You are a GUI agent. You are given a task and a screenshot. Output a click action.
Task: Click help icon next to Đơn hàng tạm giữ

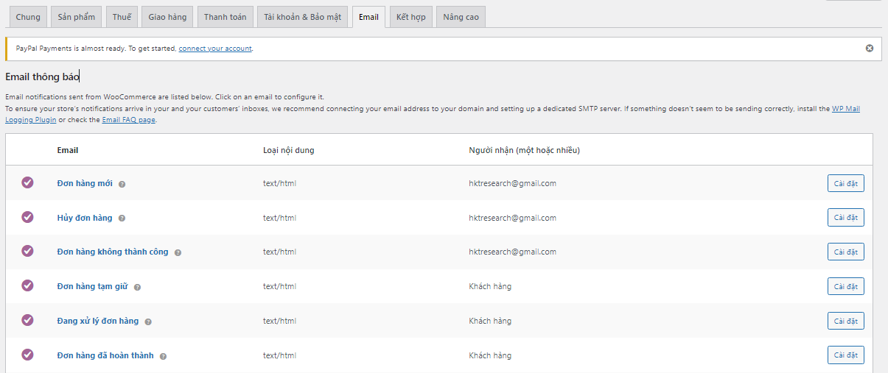[x=137, y=287]
